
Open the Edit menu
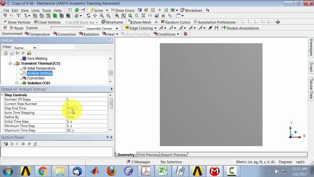click(x=15, y=10)
